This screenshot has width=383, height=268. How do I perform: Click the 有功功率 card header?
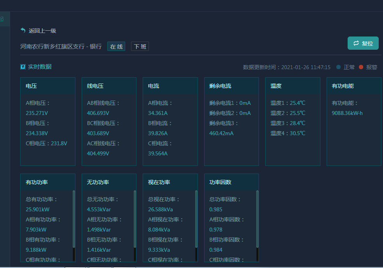point(48,182)
